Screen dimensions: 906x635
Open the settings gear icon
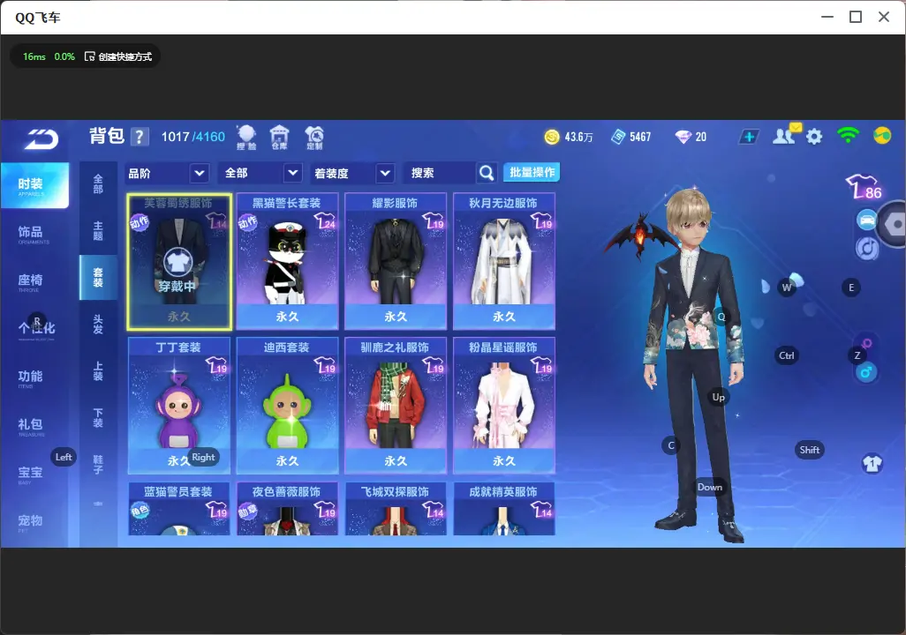(x=814, y=137)
